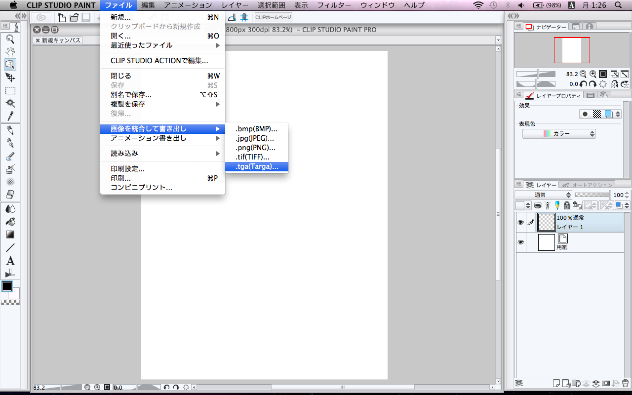632x395 pixels.
Task: Adjust the Navigator zoom slider
Action: point(536,74)
